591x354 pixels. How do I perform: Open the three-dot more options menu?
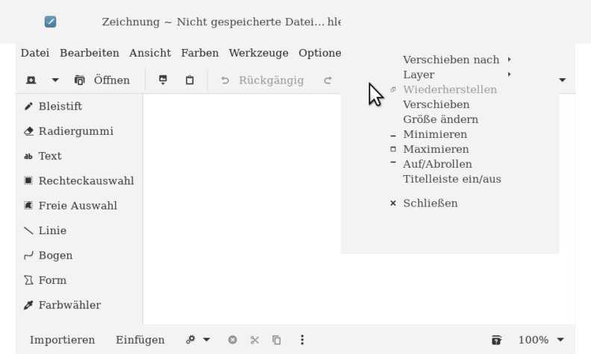[x=302, y=340]
